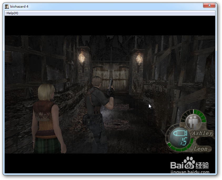222x180 pixels.
Task: Click the Leon name label
Action: tap(201, 149)
